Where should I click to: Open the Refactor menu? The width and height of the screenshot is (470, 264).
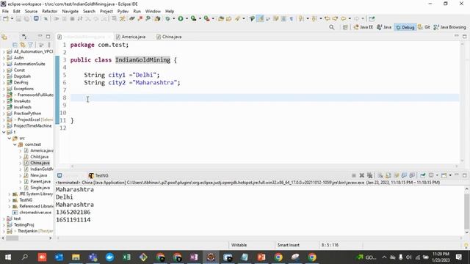tap(50, 12)
